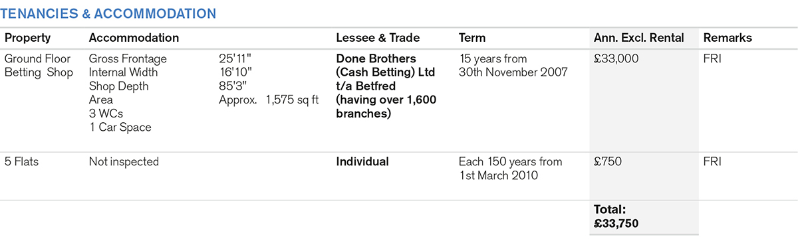
Task: Select the Ground Floor Betting Shop cell
Action: [39, 66]
